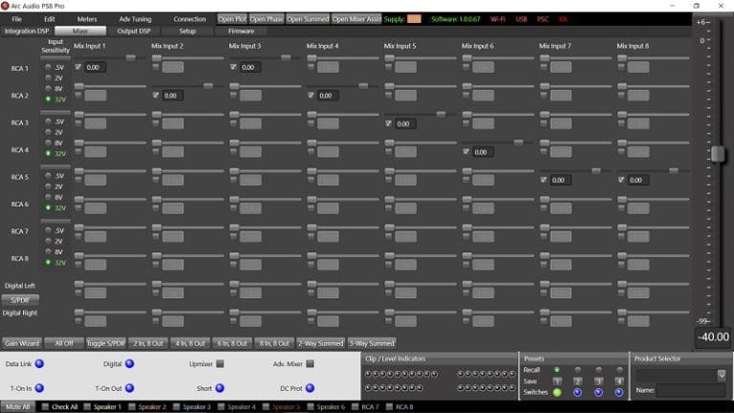This screenshot has height=413, width=734.
Task: Open the Adv Tuning menu
Action: [135, 19]
